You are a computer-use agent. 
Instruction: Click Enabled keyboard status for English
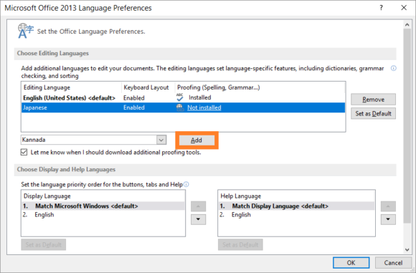[x=134, y=97]
